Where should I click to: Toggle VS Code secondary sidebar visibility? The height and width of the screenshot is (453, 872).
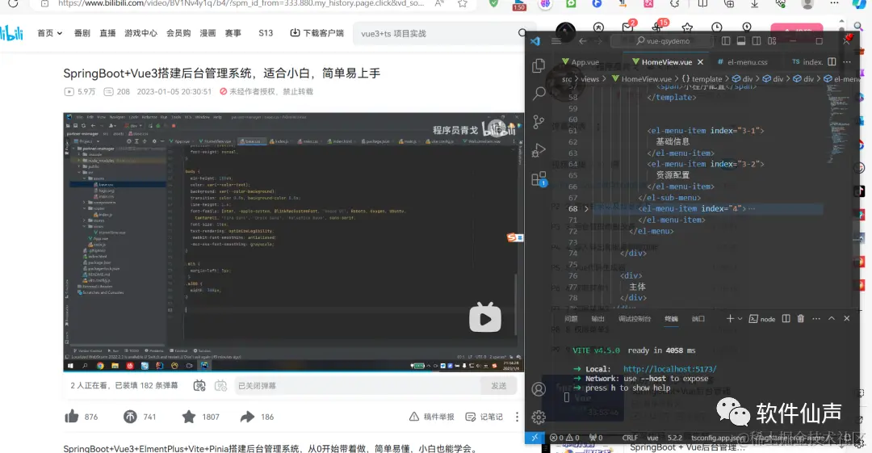[757, 40]
